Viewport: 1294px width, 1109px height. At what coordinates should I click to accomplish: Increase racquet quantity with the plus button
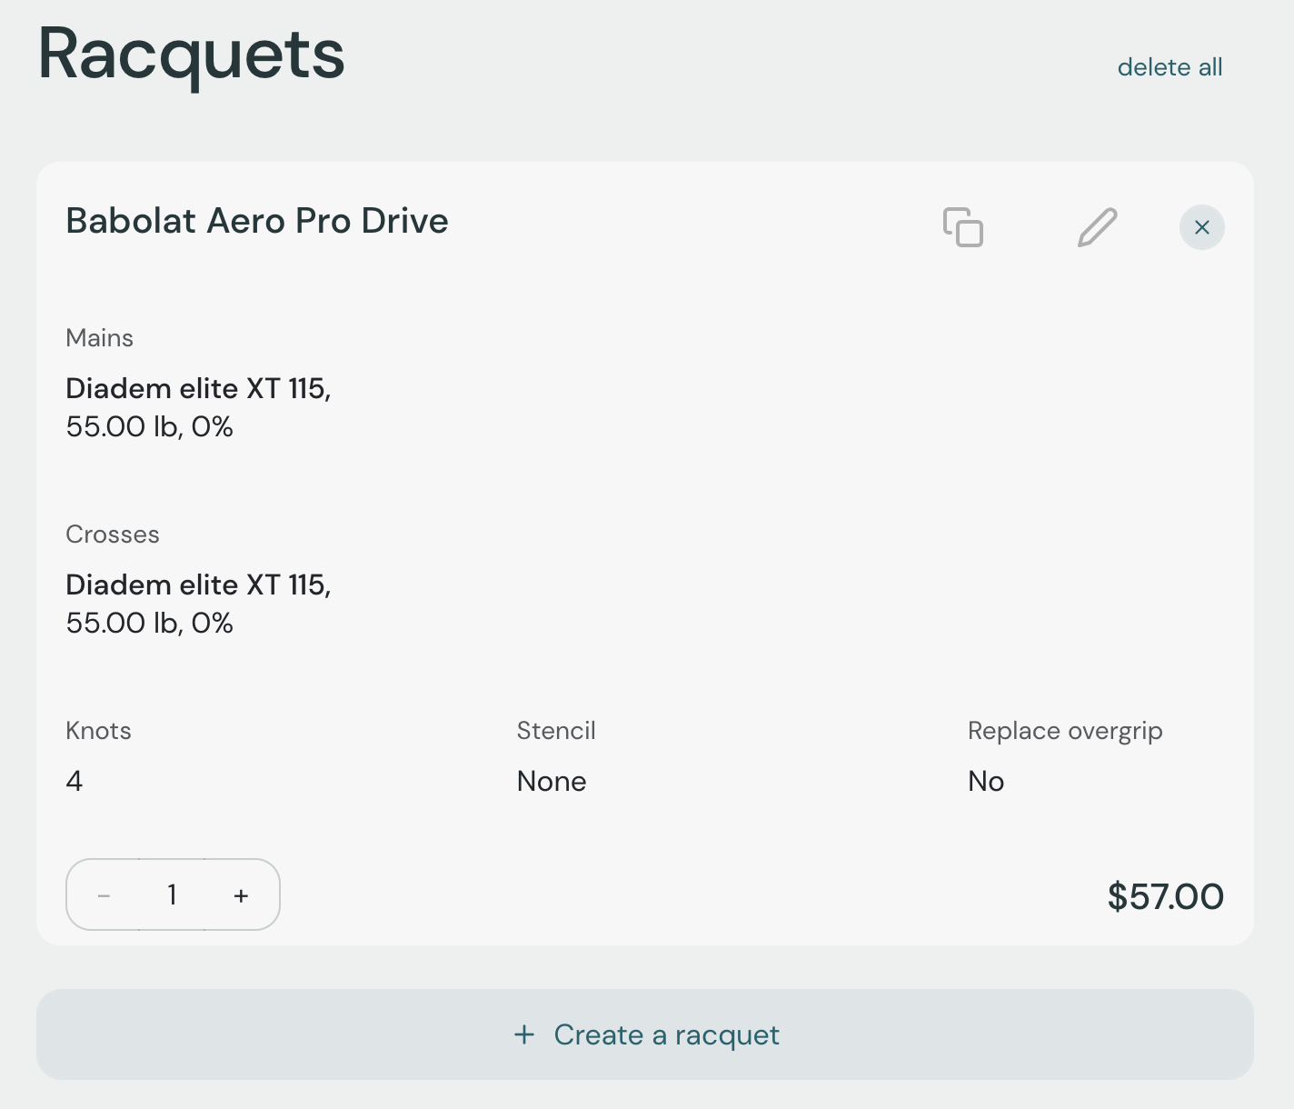pyautogui.click(x=241, y=895)
